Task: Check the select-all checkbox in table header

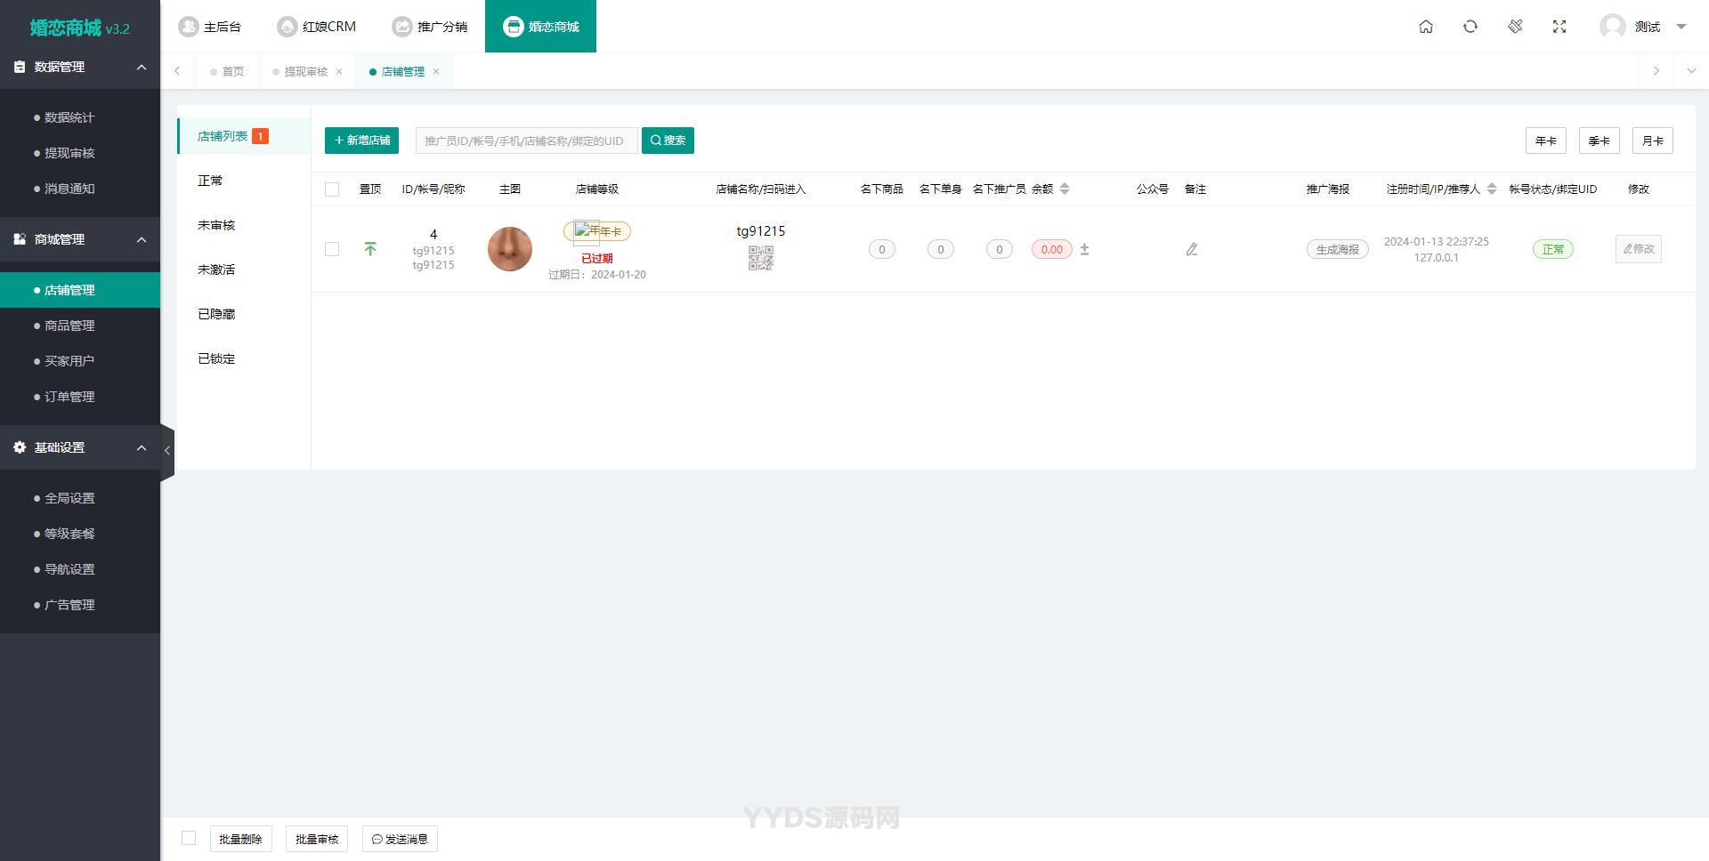Action: tap(332, 189)
